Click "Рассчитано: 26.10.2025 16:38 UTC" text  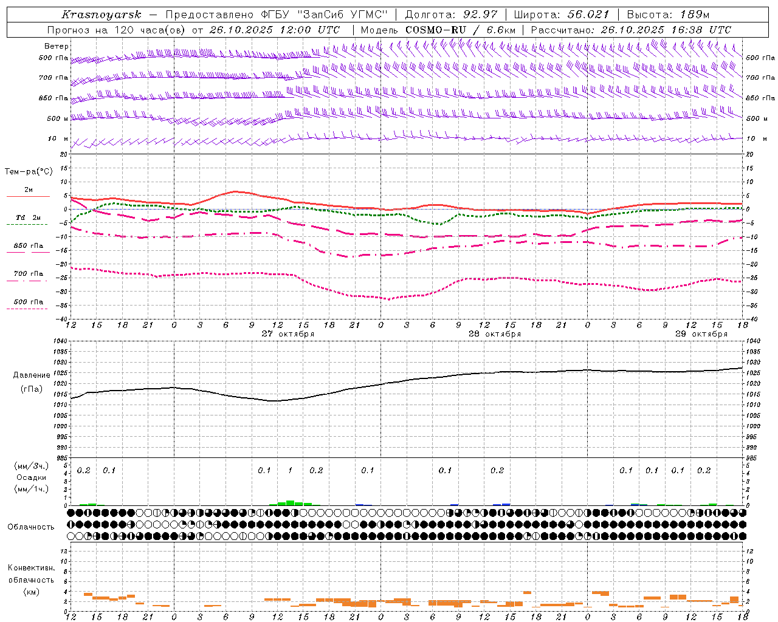coord(631,30)
